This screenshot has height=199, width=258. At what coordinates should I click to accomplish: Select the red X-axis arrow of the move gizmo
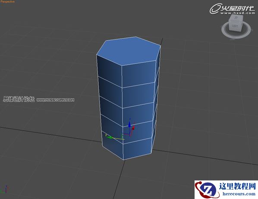point(133,128)
